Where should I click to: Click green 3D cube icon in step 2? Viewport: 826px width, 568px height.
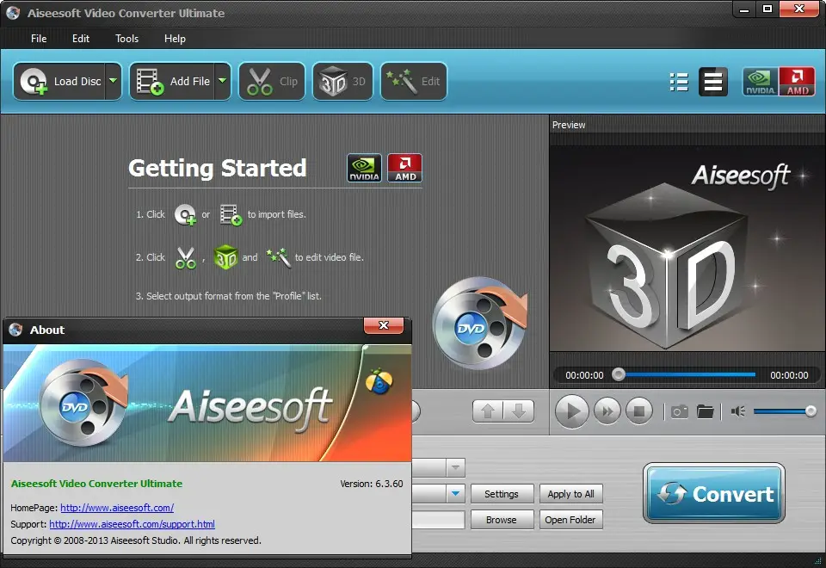coord(226,257)
